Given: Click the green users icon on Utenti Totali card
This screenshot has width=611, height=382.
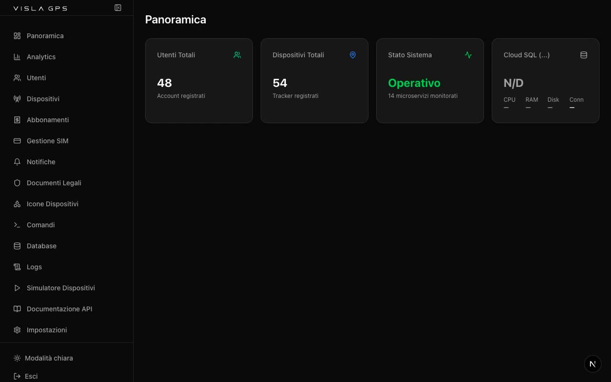Looking at the screenshot, I should click(x=237, y=55).
